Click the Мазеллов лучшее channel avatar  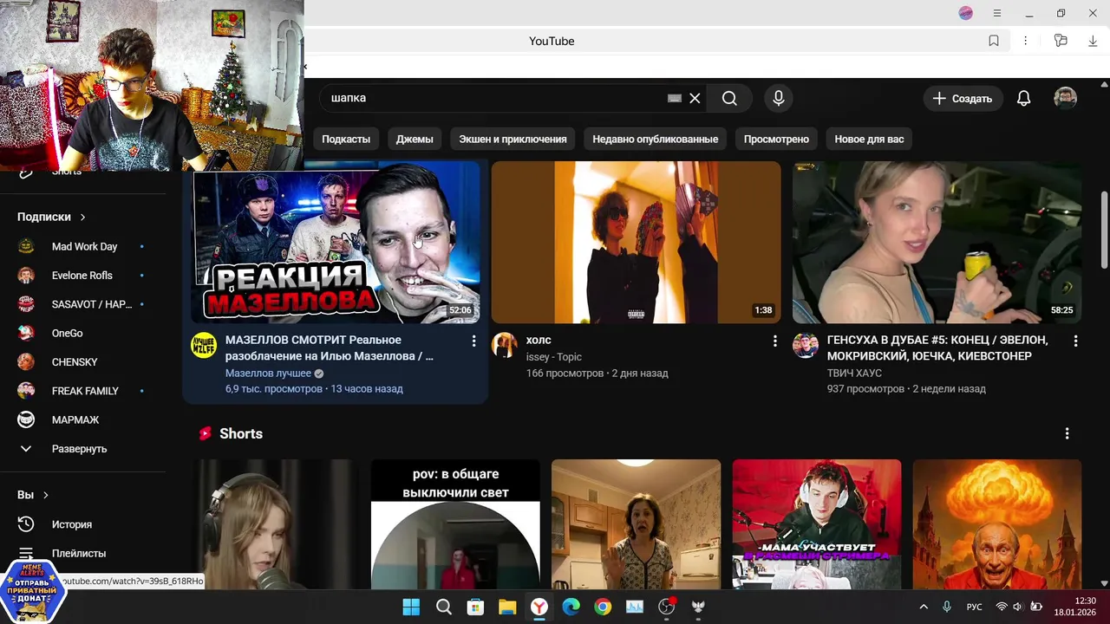click(x=204, y=344)
